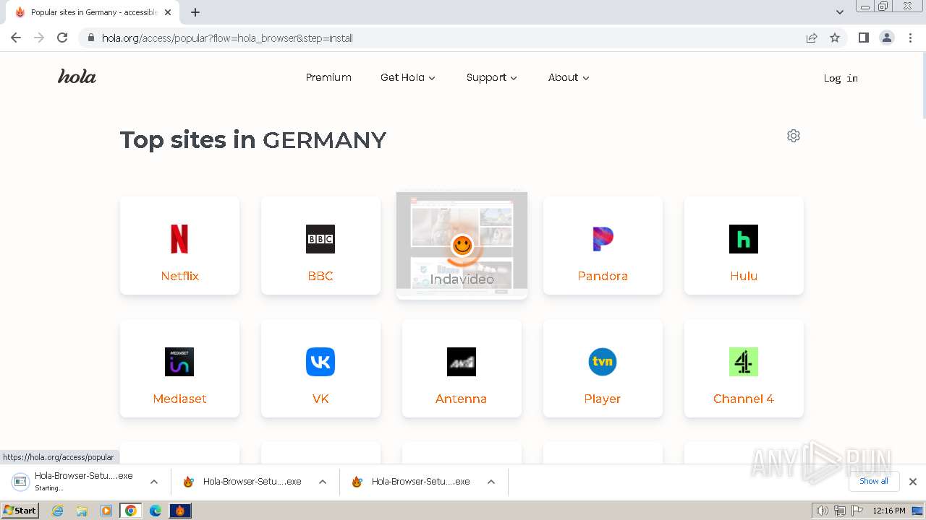
Task: Bookmark this tab with the star
Action: click(835, 38)
